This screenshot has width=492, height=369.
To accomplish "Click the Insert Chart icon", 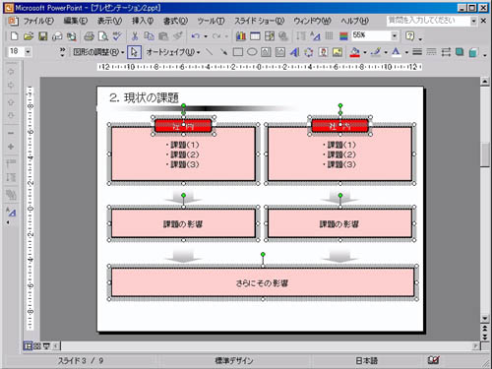I will coord(241,36).
